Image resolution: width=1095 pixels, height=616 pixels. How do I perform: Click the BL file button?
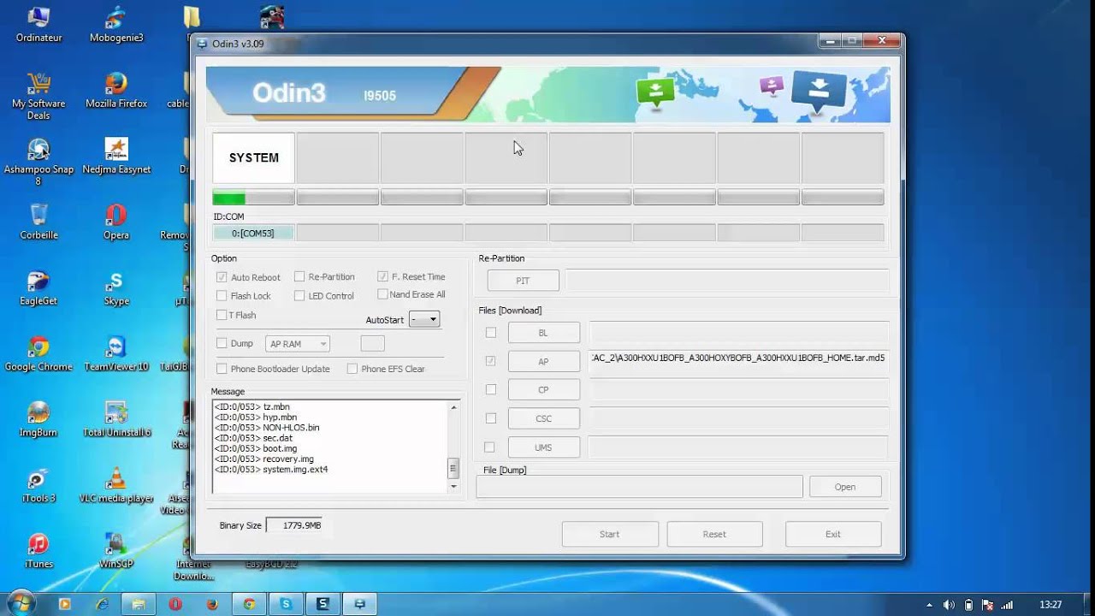(x=543, y=333)
